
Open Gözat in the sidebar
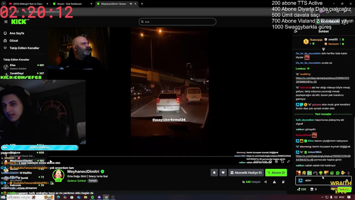14,41
